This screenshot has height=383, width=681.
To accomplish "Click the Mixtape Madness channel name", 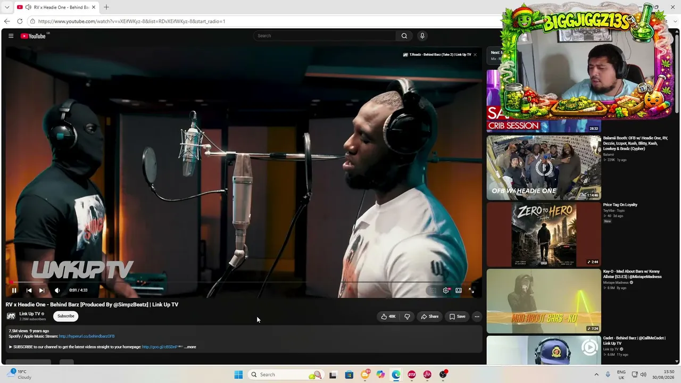I will coord(616,282).
